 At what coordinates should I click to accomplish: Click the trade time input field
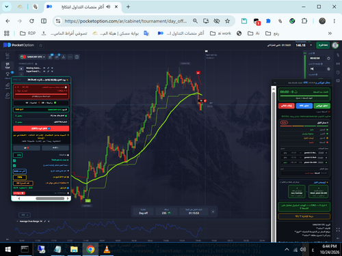tap(317, 58)
